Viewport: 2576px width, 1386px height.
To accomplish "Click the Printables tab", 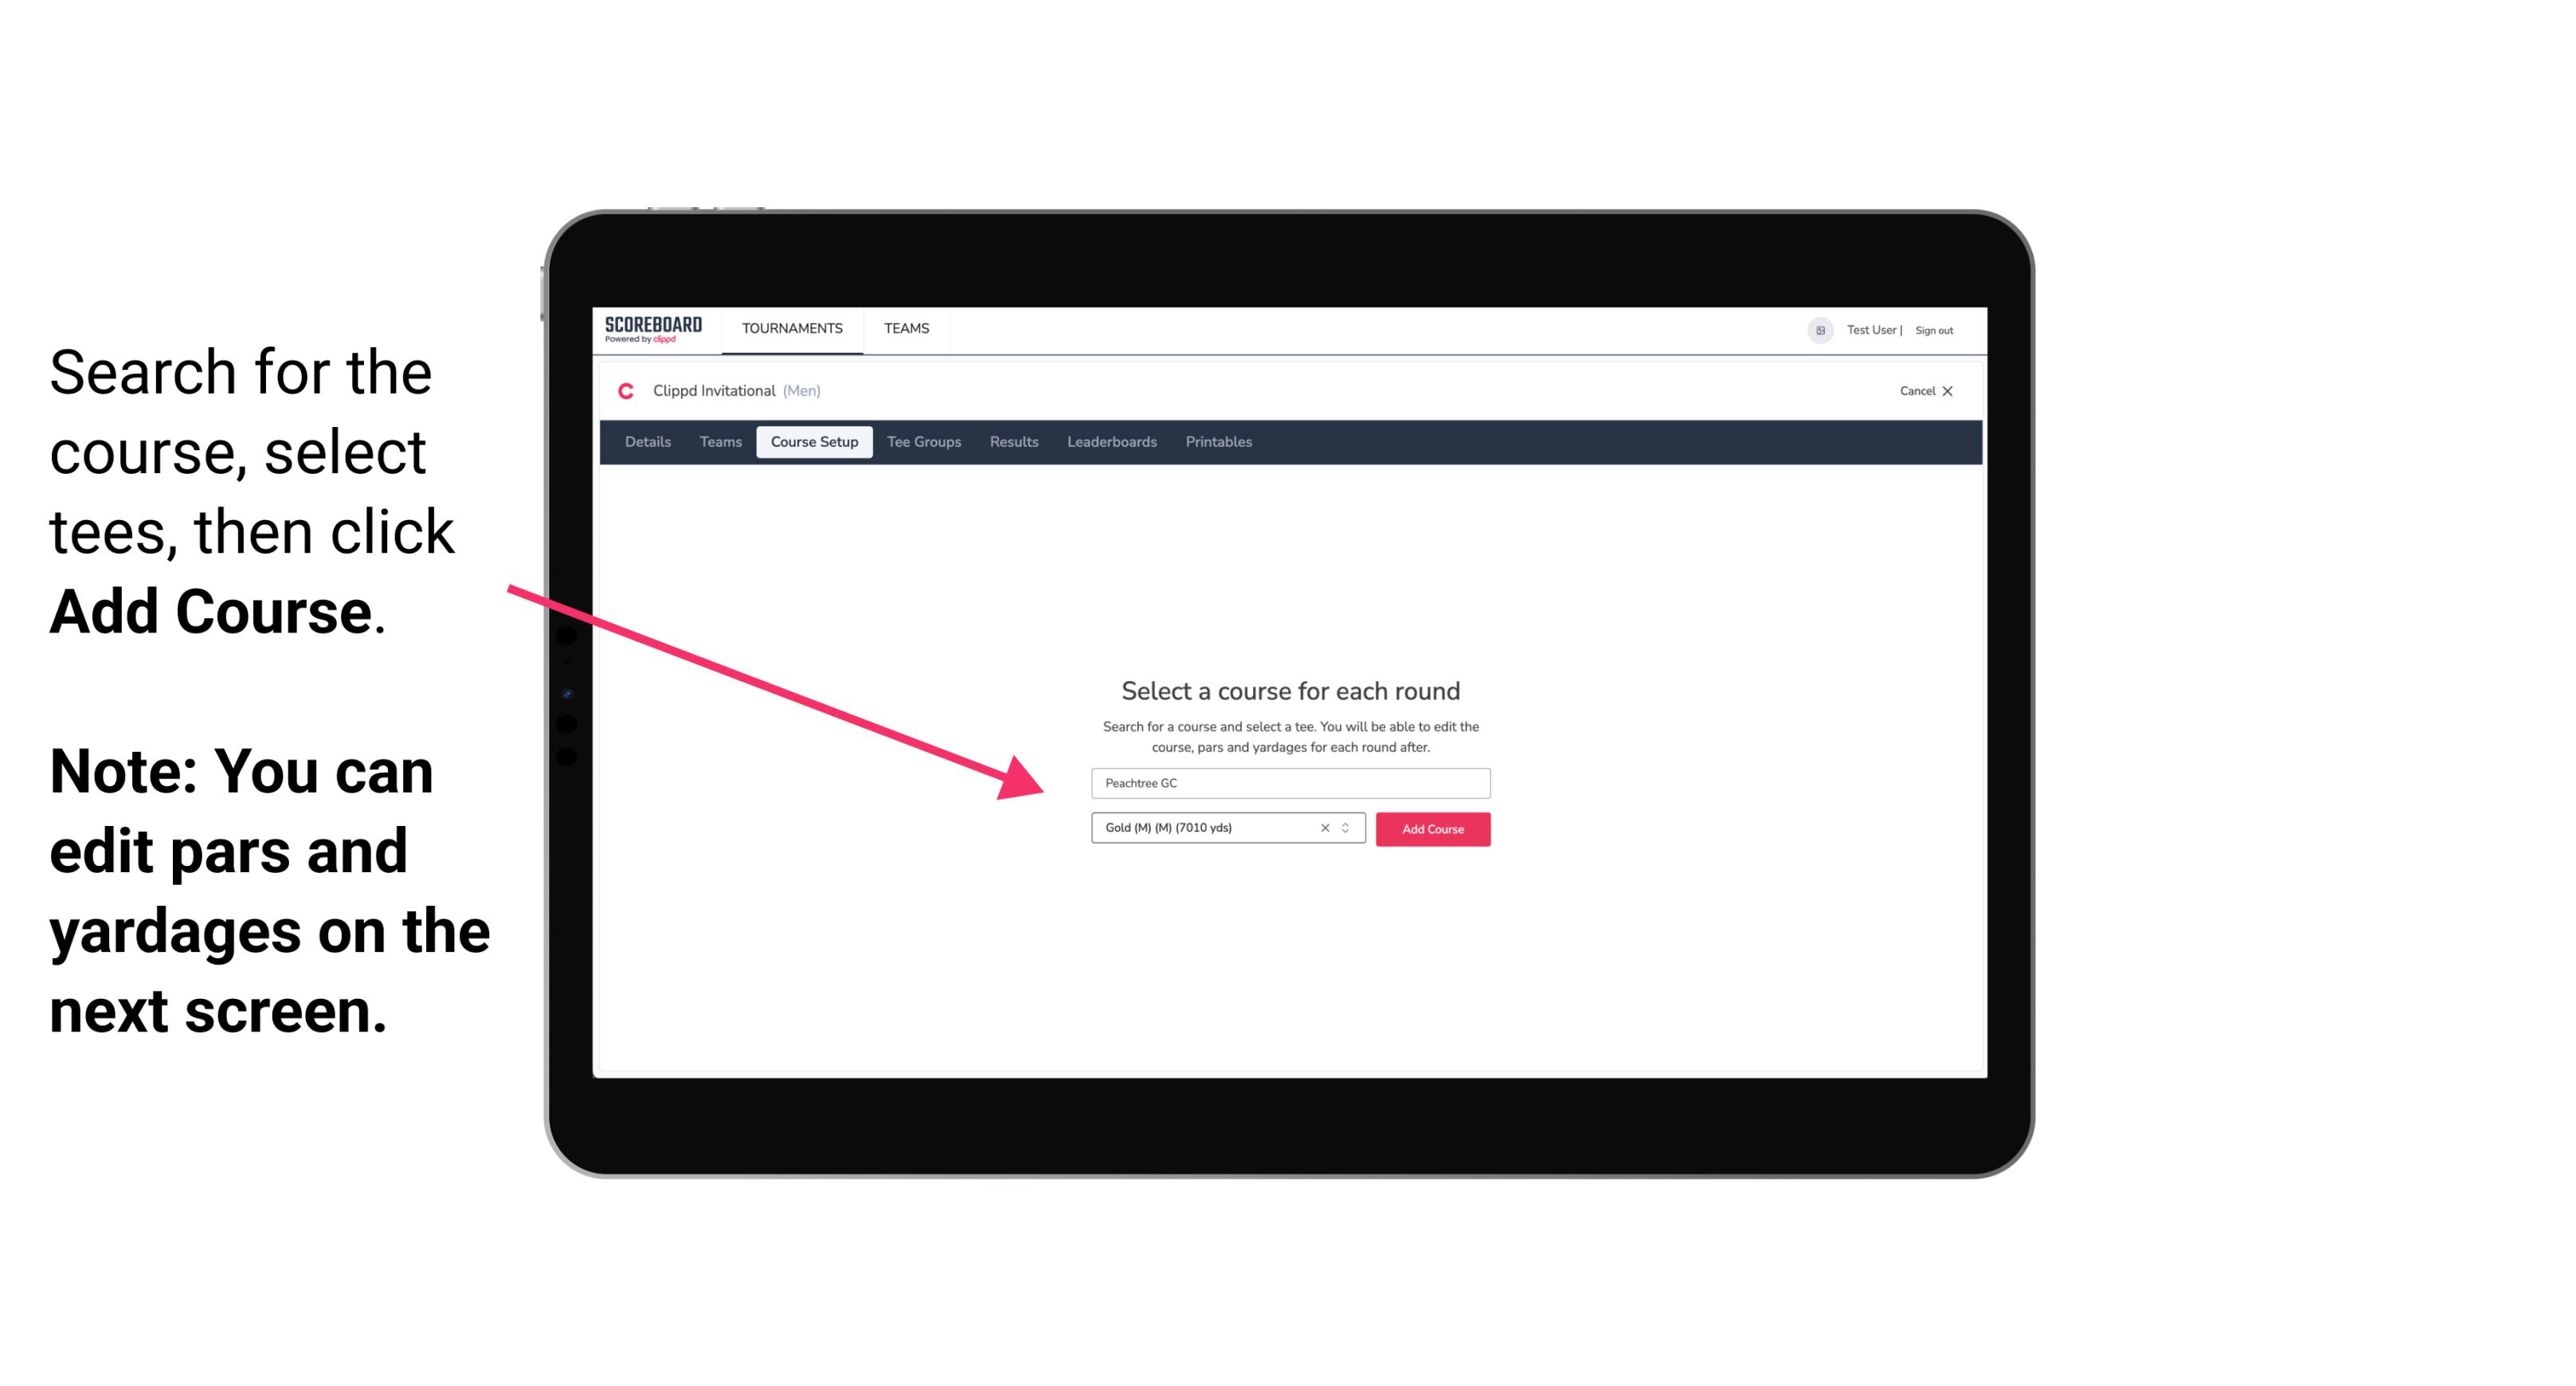I will point(1219,440).
